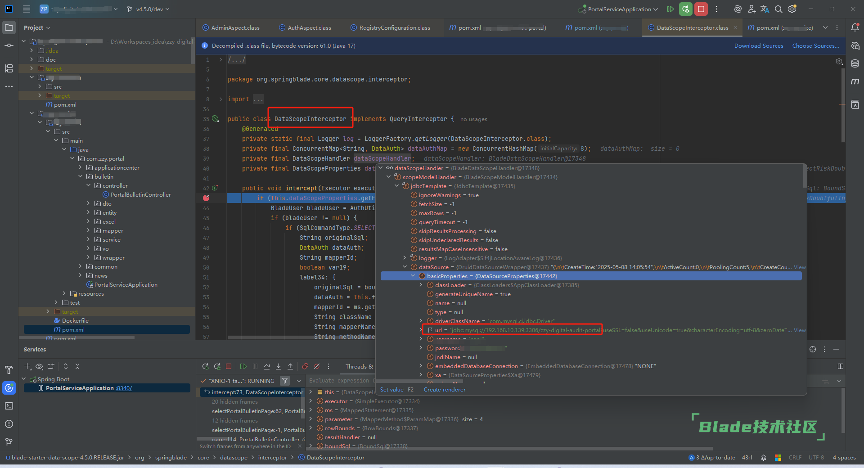Click the Services view options eye icon
The image size is (864, 468).
(39, 366)
